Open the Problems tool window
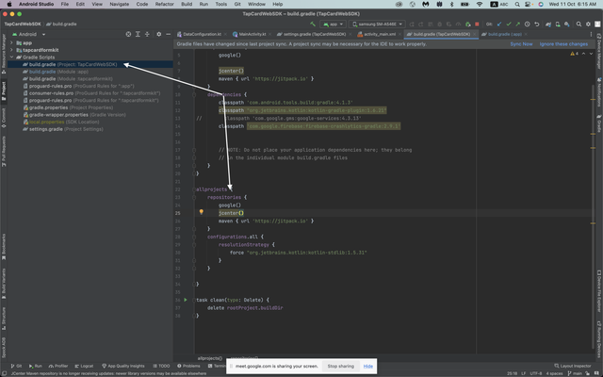 point(188,366)
